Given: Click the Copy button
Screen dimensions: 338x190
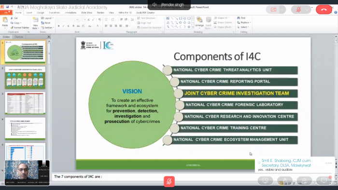Looking at the screenshot, I should (x=16, y=23).
